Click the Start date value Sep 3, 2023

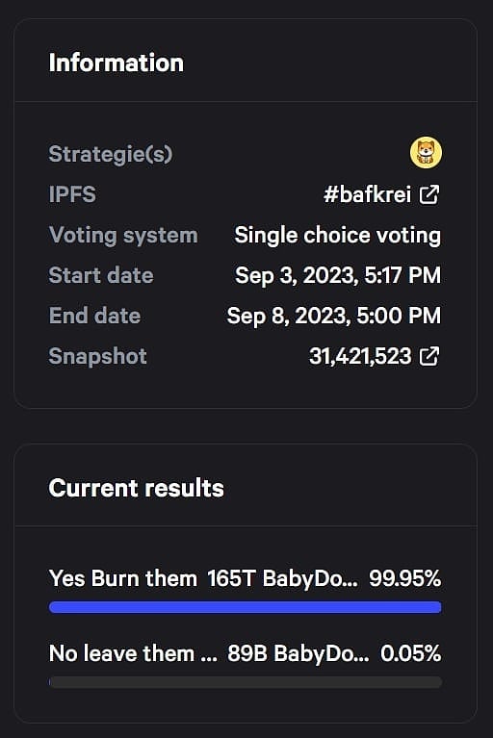pyautogui.click(x=338, y=275)
